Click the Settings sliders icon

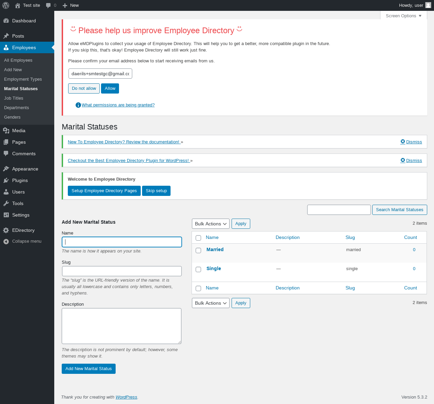click(x=6, y=215)
